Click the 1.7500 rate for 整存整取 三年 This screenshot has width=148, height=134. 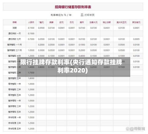tap(31, 73)
